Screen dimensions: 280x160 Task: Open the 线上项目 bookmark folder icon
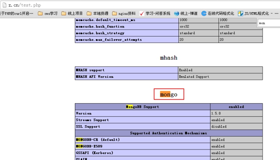[x=64, y=13]
